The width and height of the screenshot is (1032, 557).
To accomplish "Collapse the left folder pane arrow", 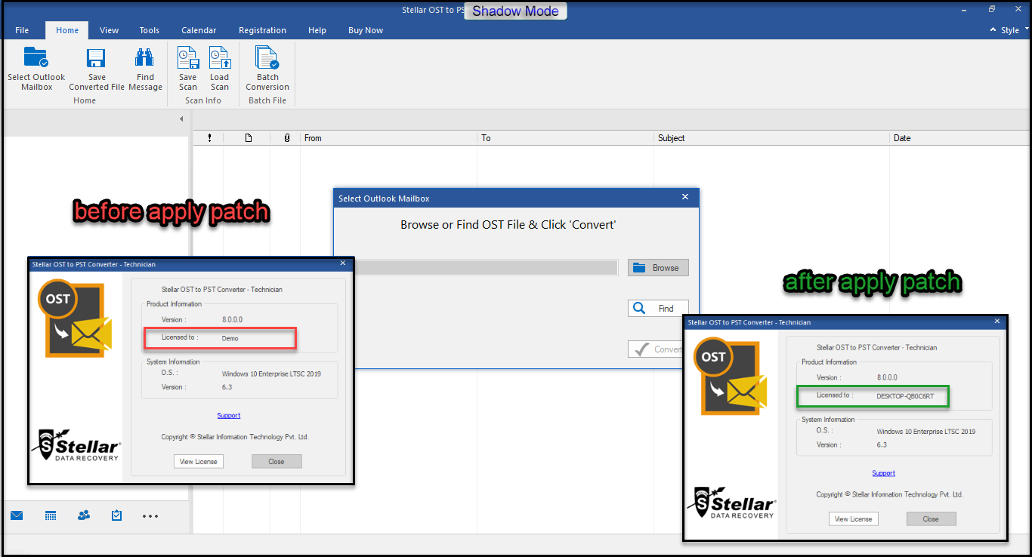I will click(x=181, y=119).
